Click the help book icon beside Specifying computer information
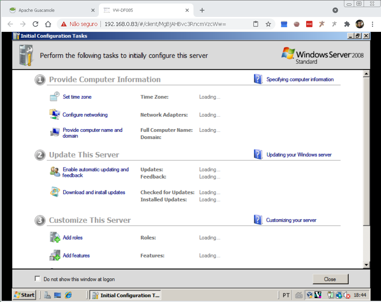This screenshot has width=381, height=302. point(258,79)
